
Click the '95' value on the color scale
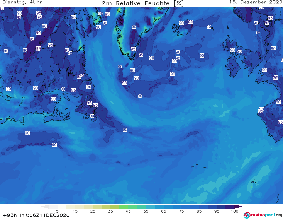click(217, 211)
